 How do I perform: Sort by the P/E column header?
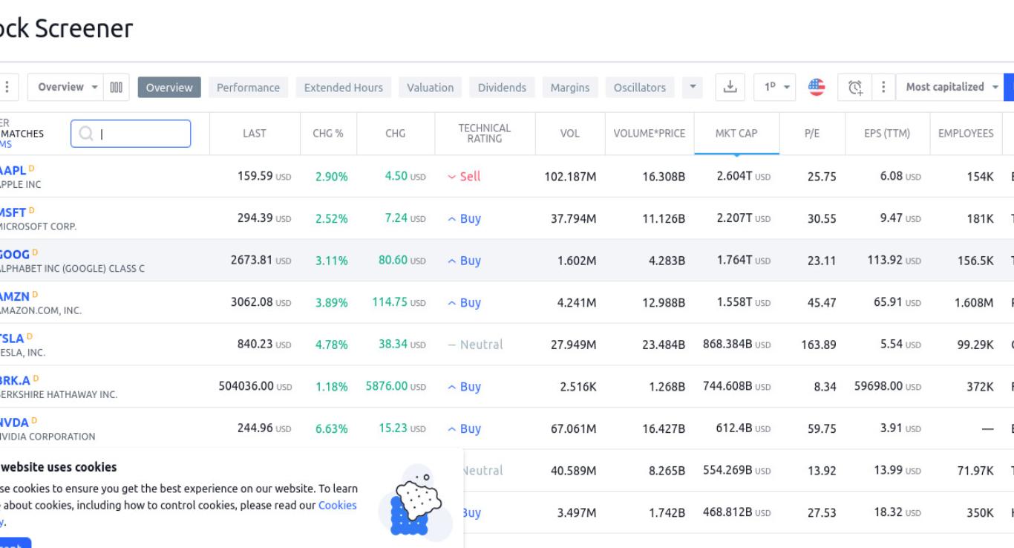click(812, 134)
